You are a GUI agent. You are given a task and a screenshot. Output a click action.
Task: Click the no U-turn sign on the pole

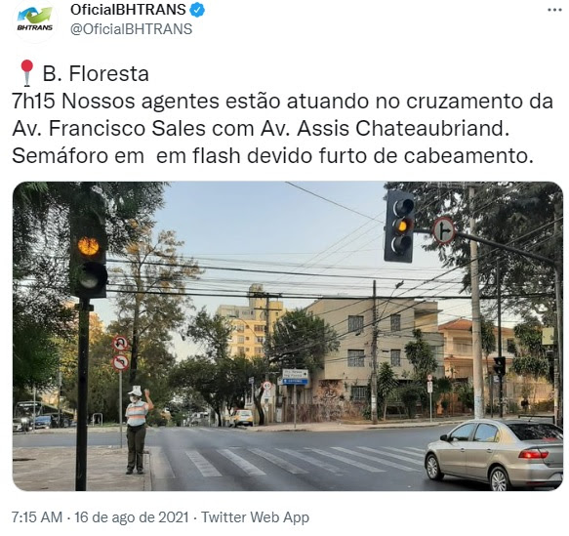[120, 344]
